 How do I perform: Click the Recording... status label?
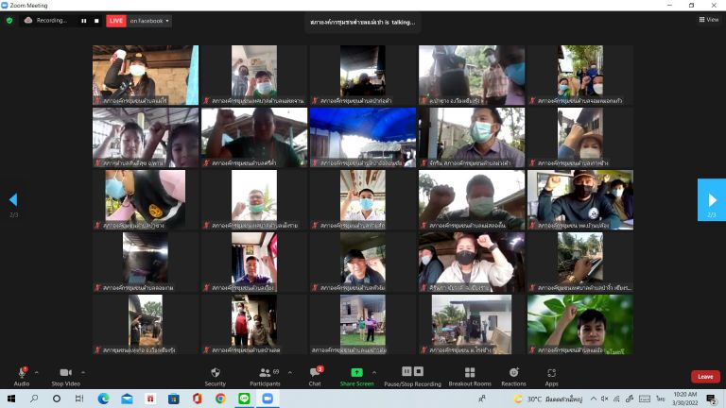point(52,21)
